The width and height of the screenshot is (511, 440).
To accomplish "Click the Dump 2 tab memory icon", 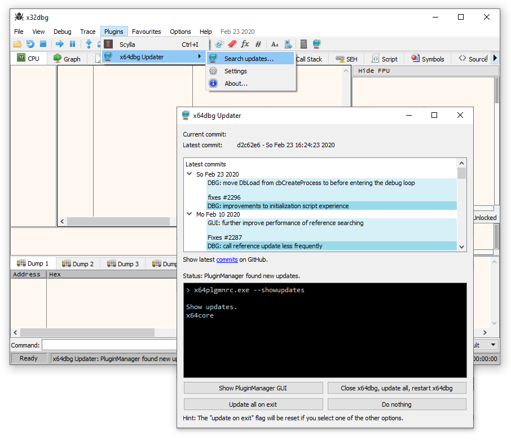I will tap(66, 263).
